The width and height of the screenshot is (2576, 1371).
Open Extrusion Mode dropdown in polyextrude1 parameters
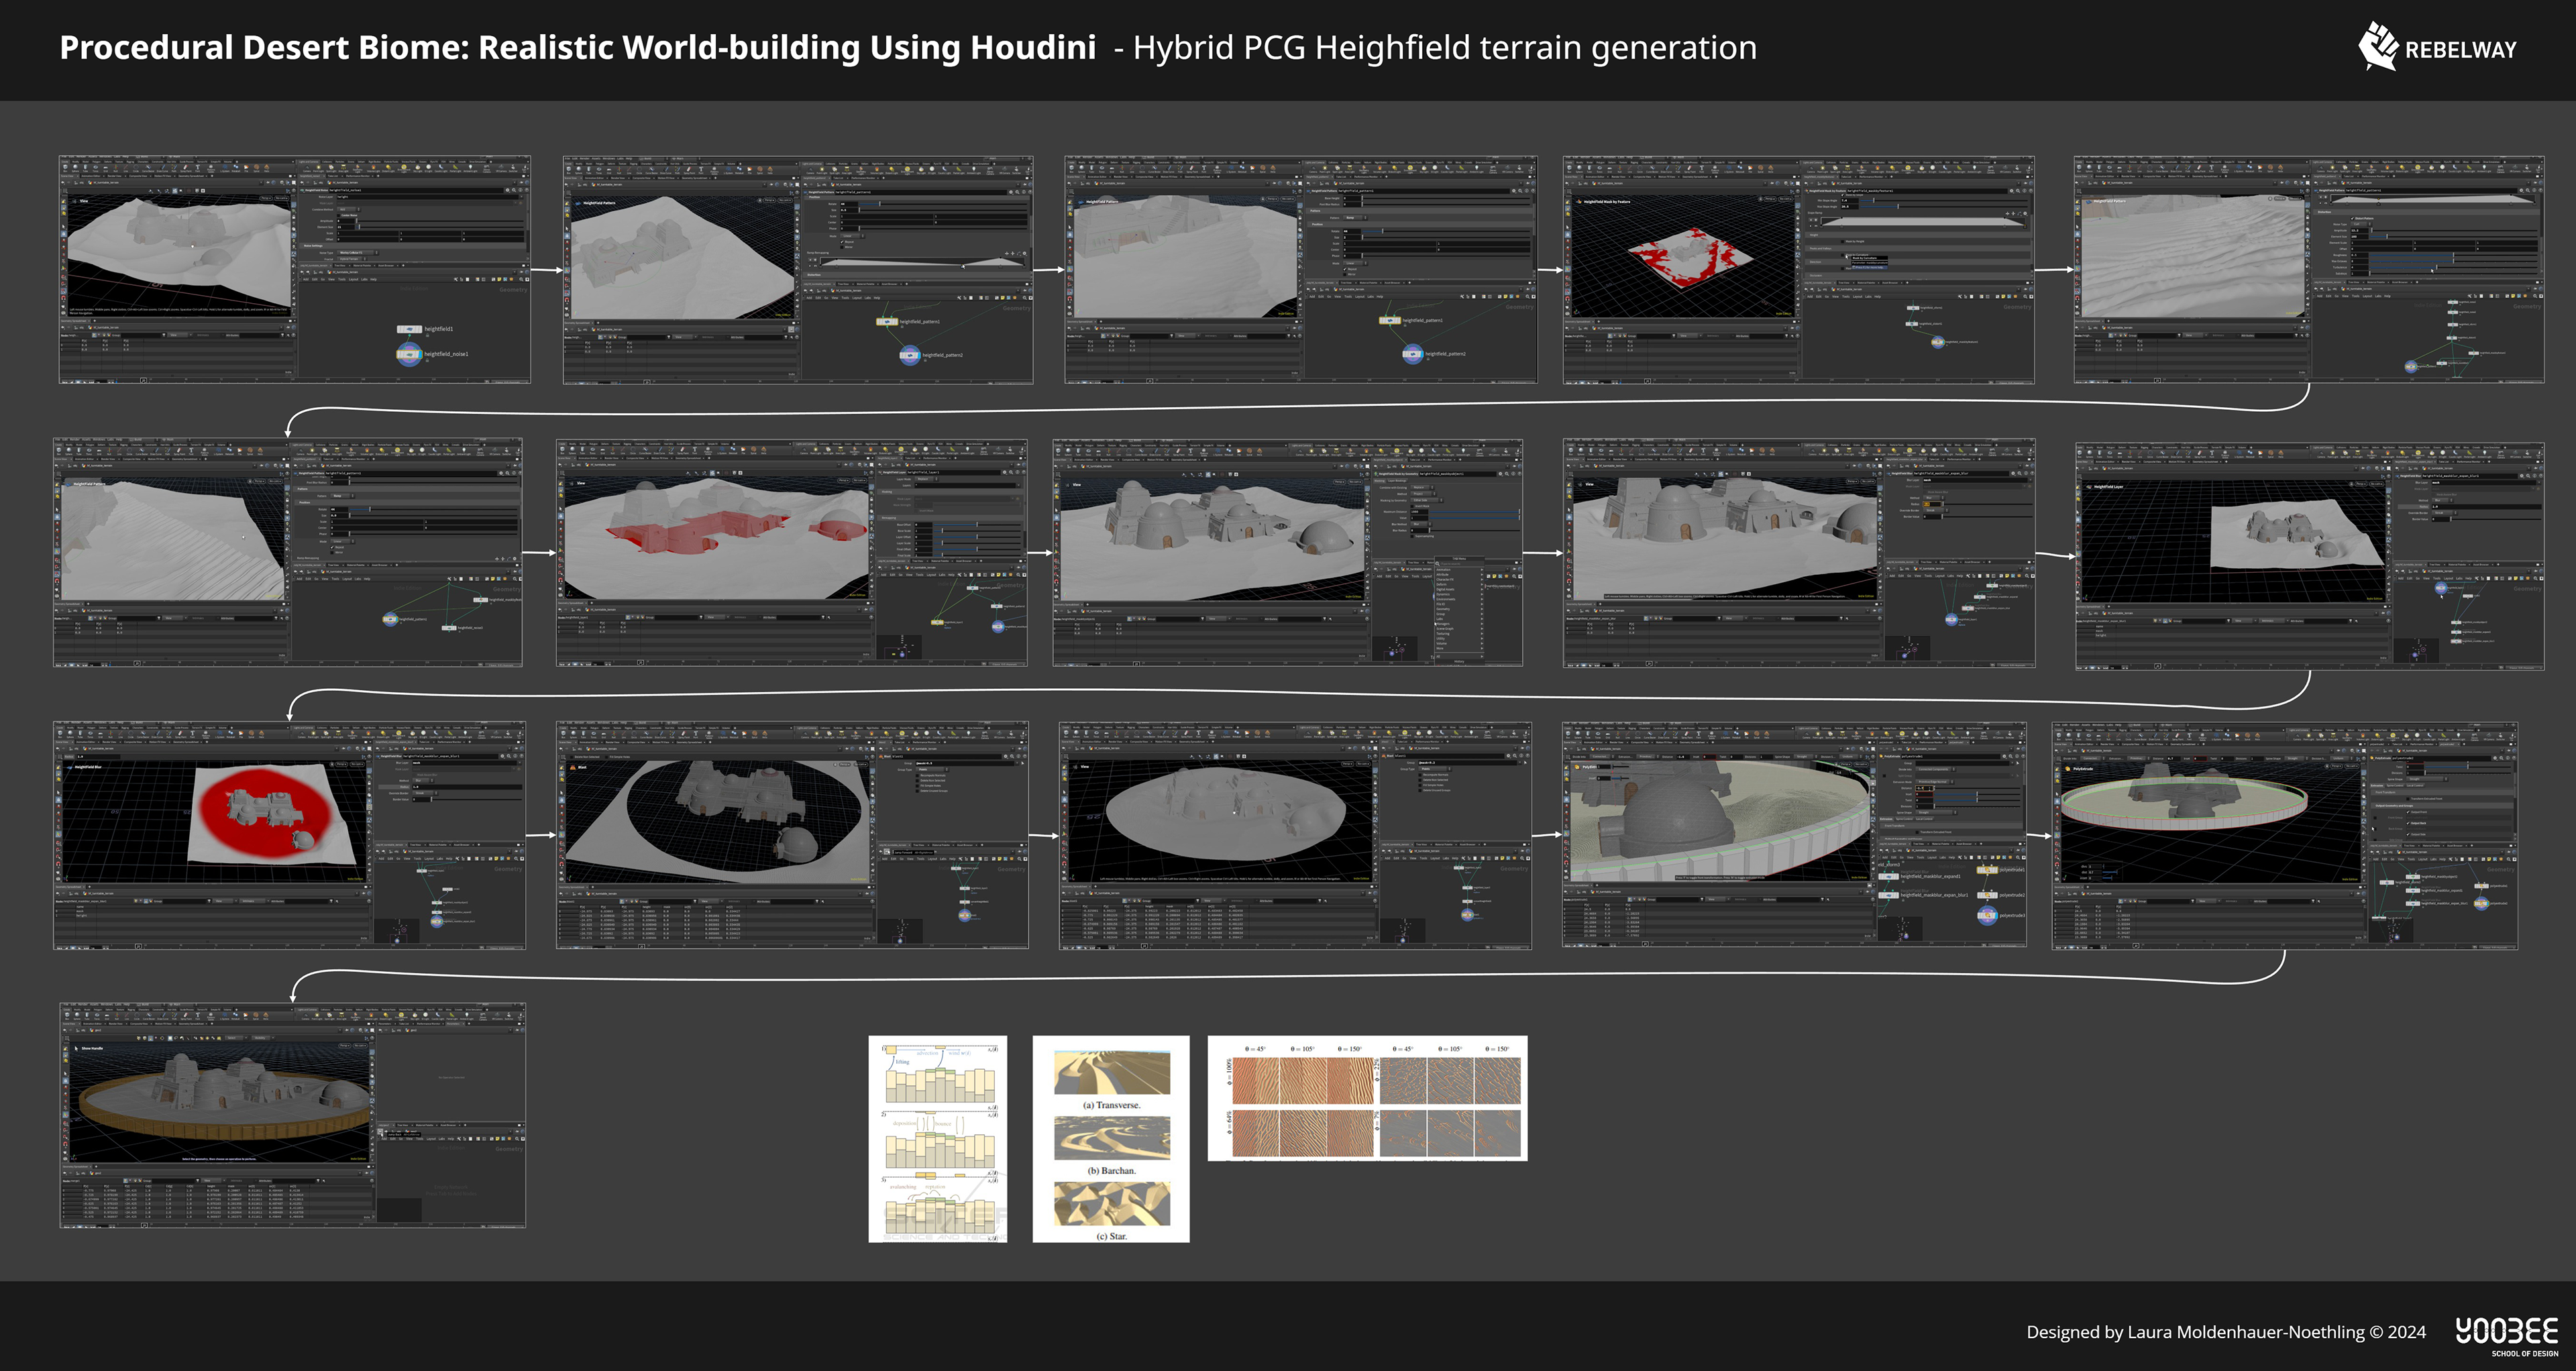tap(1934, 782)
